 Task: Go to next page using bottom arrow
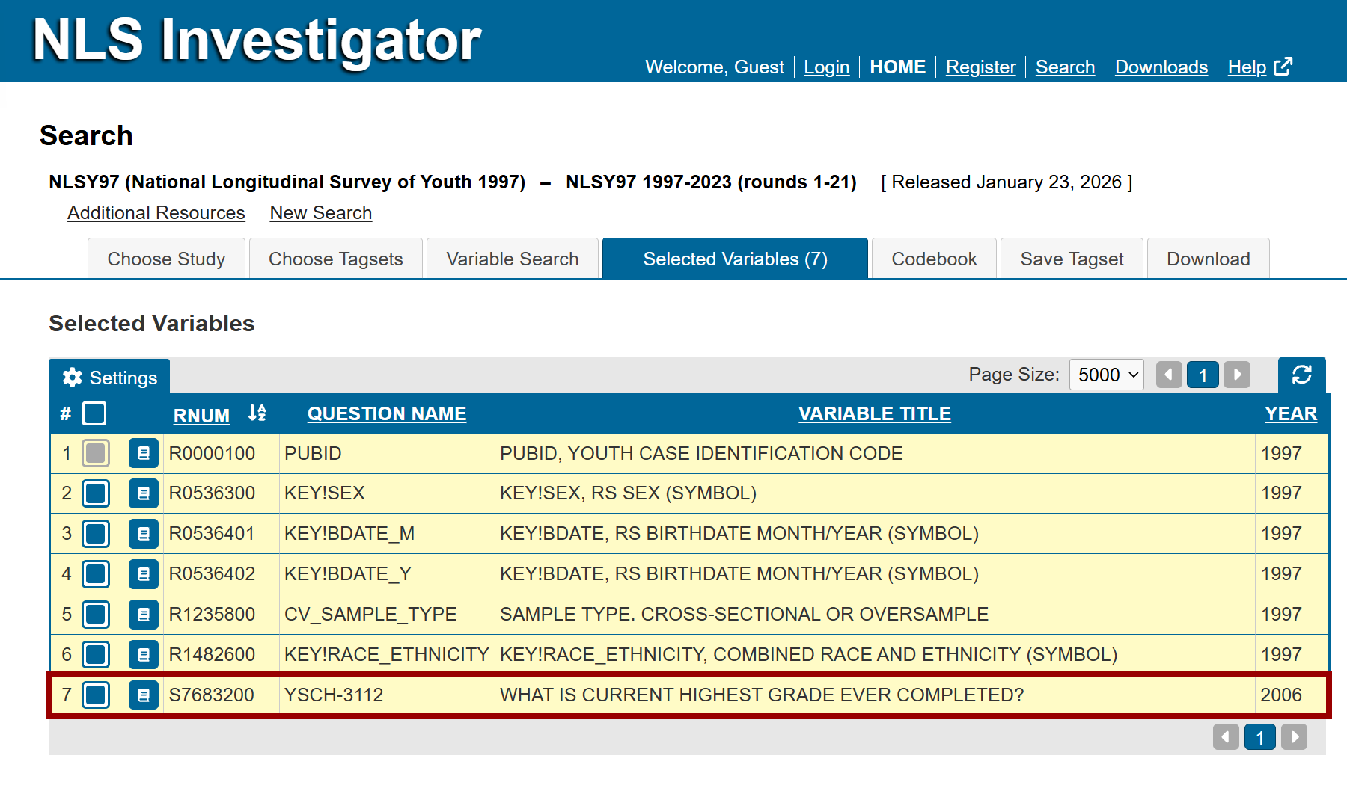(x=1294, y=737)
